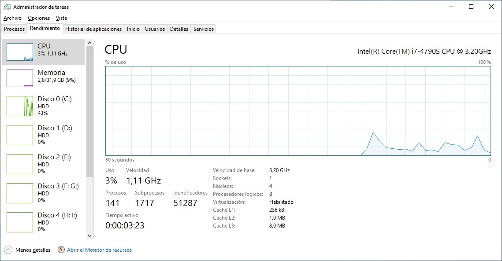This screenshot has width=502, height=261.
Task: Open the Vista menu
Action: click(61, 18)
